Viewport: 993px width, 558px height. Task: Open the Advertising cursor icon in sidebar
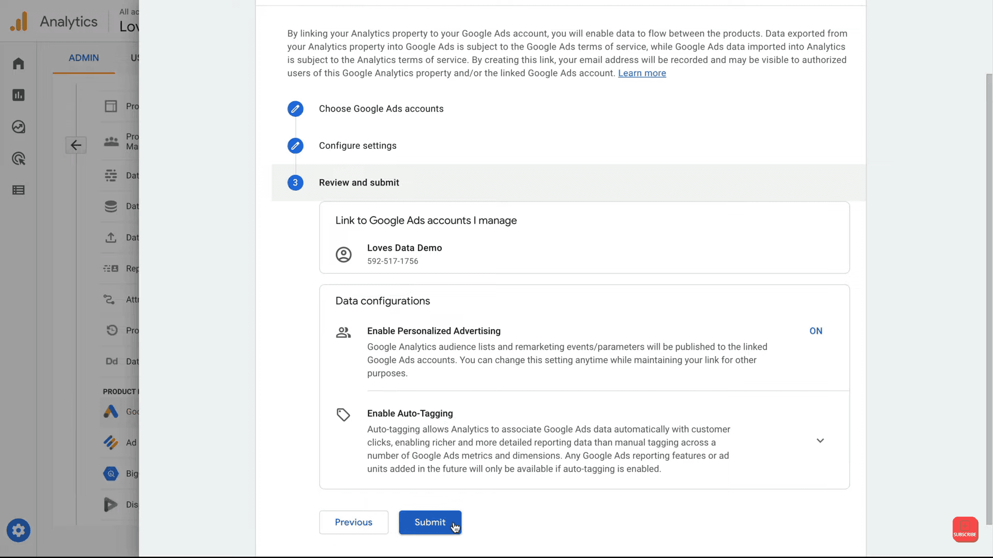(19, 159)
